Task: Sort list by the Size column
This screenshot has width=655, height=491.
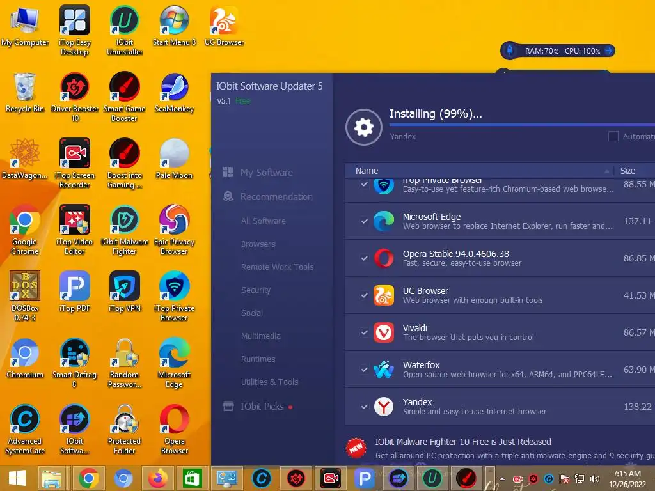Action: coord(635,171)
